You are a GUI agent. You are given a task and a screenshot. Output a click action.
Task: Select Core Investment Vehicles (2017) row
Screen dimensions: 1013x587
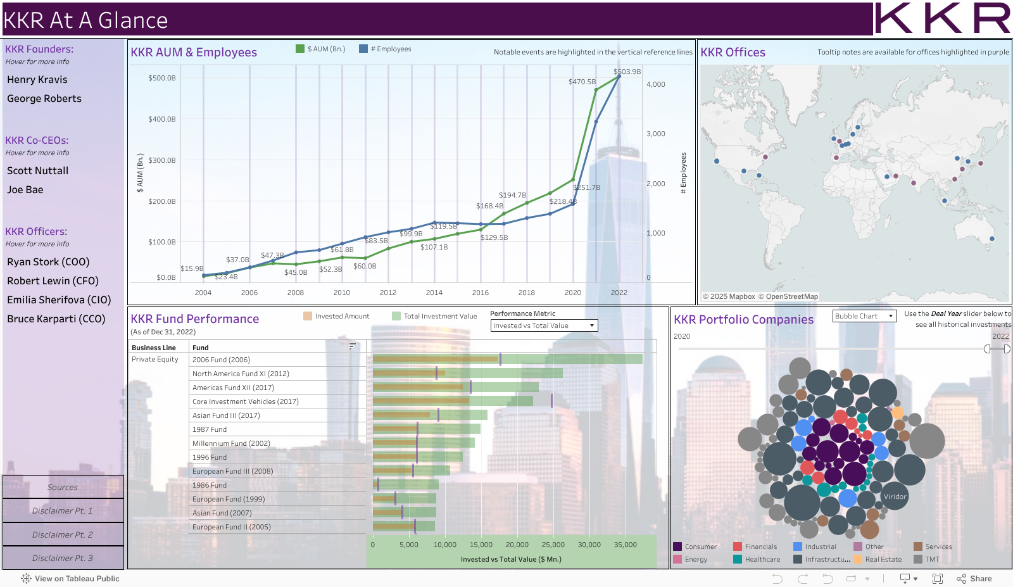[x=278, y=401]
